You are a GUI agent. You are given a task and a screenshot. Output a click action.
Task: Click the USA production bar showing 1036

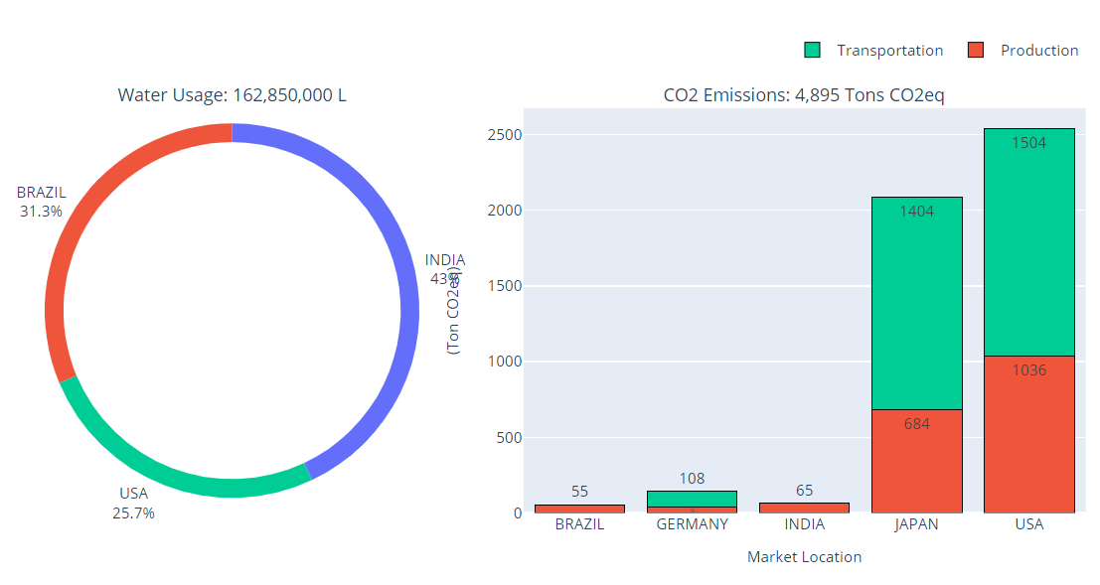pos(1028,437)
